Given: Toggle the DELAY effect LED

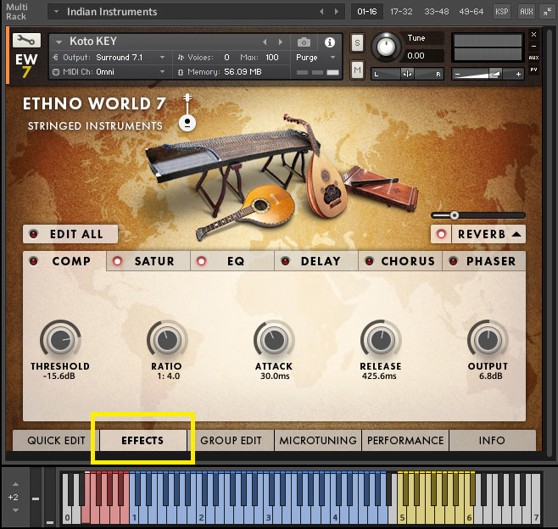Looking at the screenshot, I should pyautogui.click(x=285, y=261).
